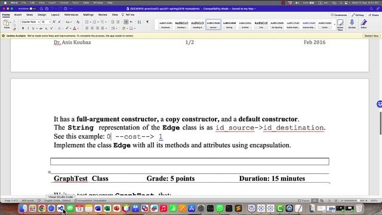Click the Format Painter brush icon
Viewport: 382px width, 215px height.
pyautogui.click(x=14, y=29)
